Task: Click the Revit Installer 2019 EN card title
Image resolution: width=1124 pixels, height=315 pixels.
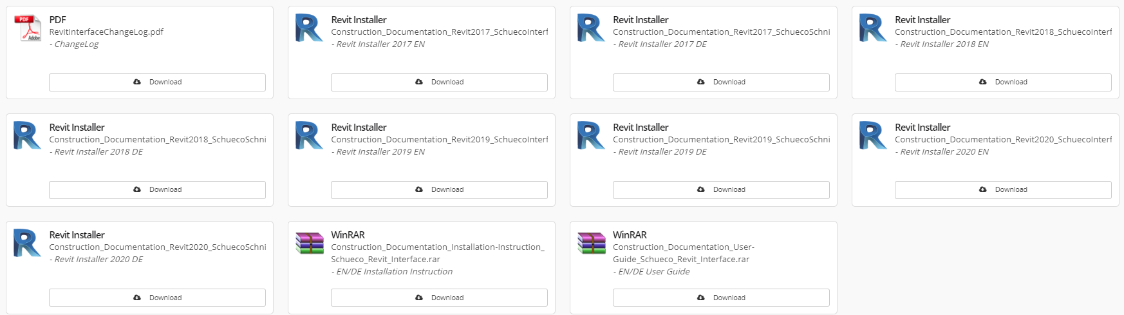Action: click(359, 128)
